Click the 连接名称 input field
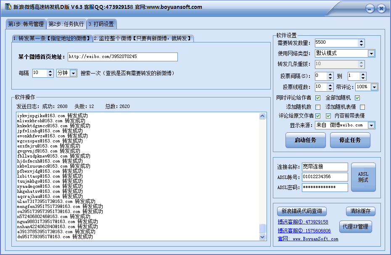The image size is (391, 255). point(325,167)
